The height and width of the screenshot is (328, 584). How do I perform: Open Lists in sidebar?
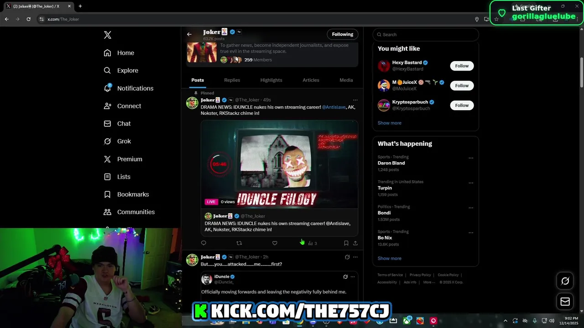coord(117,177)
